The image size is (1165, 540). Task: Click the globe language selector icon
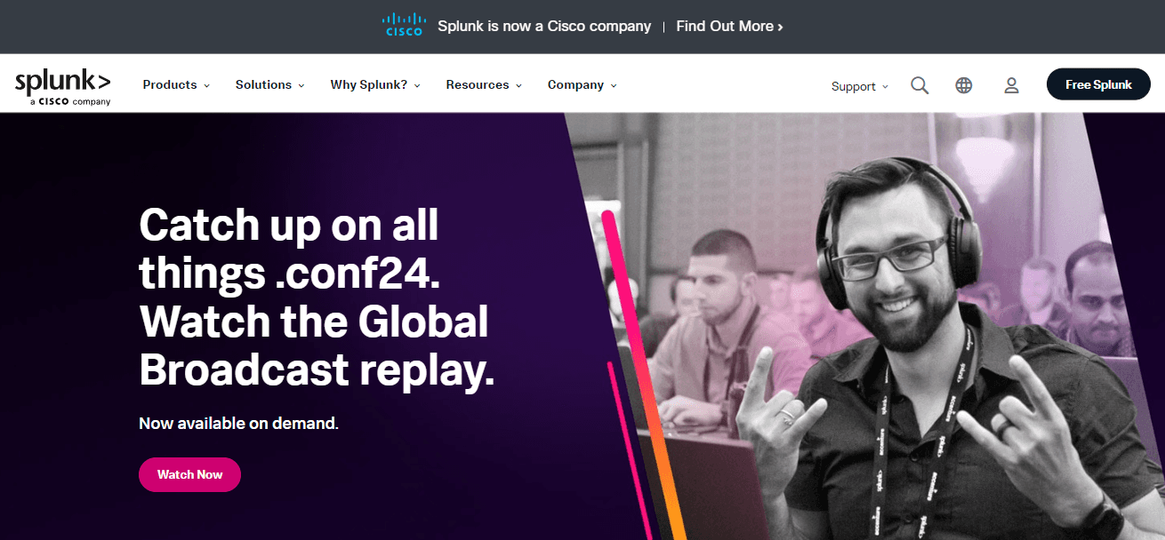[x=964, y=85]
